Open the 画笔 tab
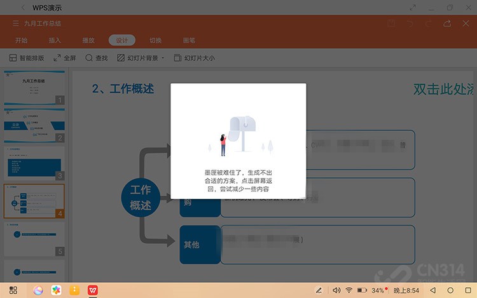 (x=189, y=41)
